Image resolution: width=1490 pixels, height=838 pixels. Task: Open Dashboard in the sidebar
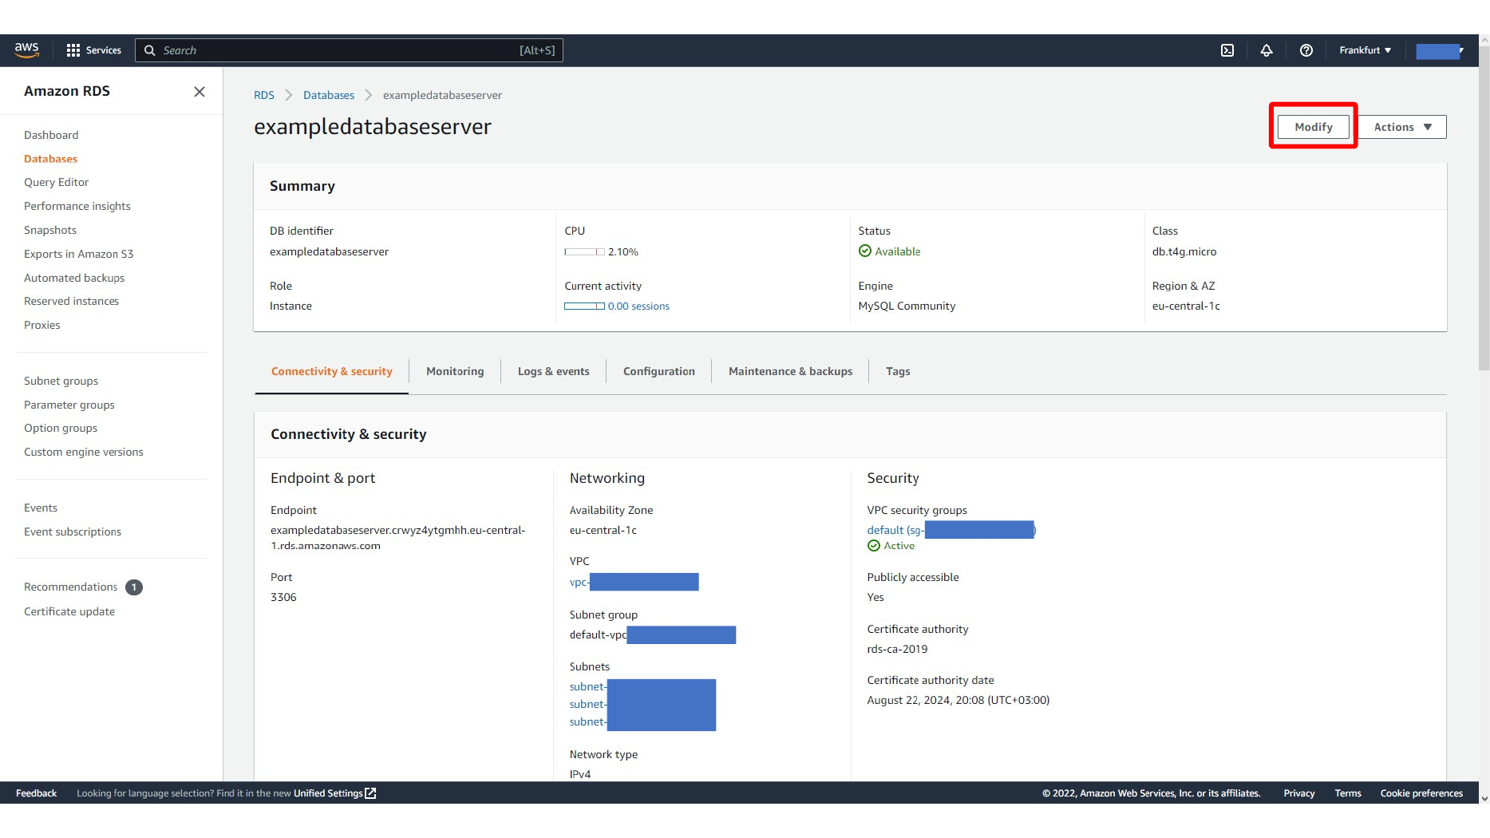[x=51, y=135]
